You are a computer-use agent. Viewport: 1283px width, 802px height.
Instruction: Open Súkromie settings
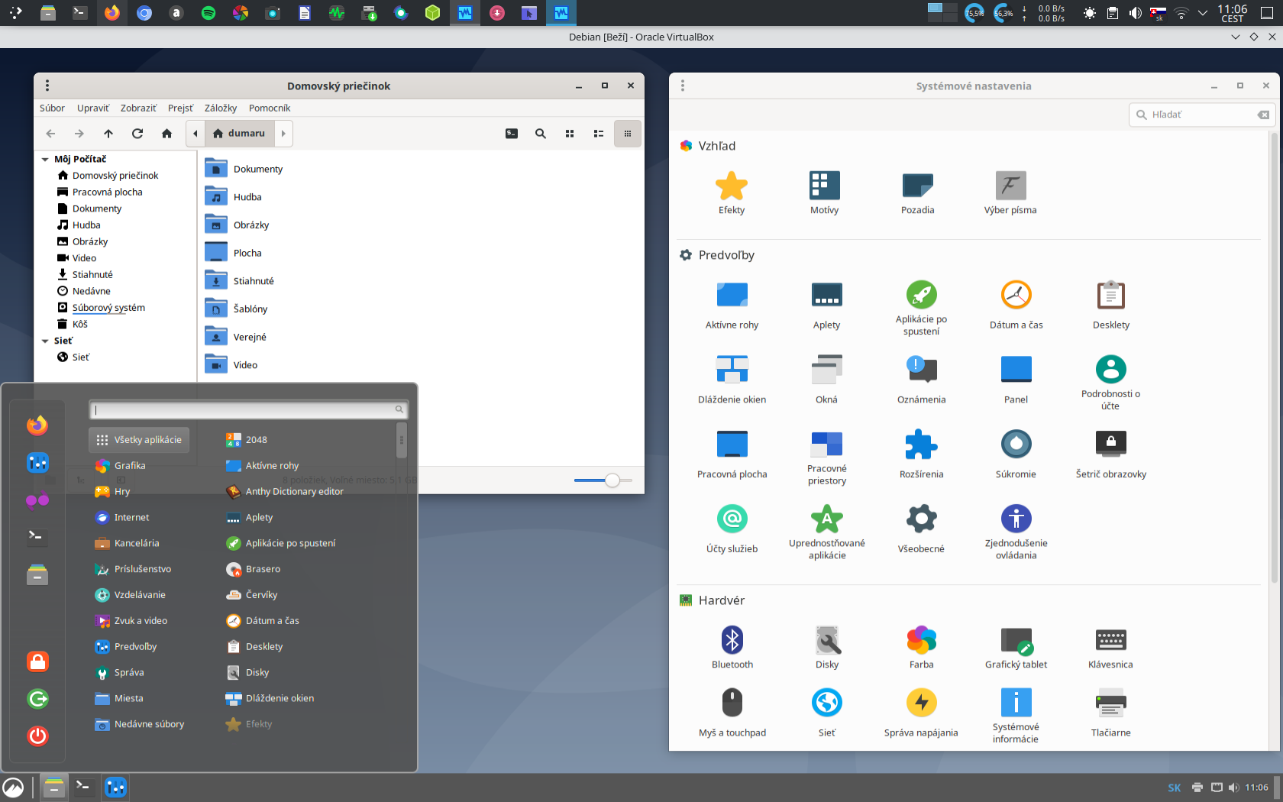[1016, 454]
